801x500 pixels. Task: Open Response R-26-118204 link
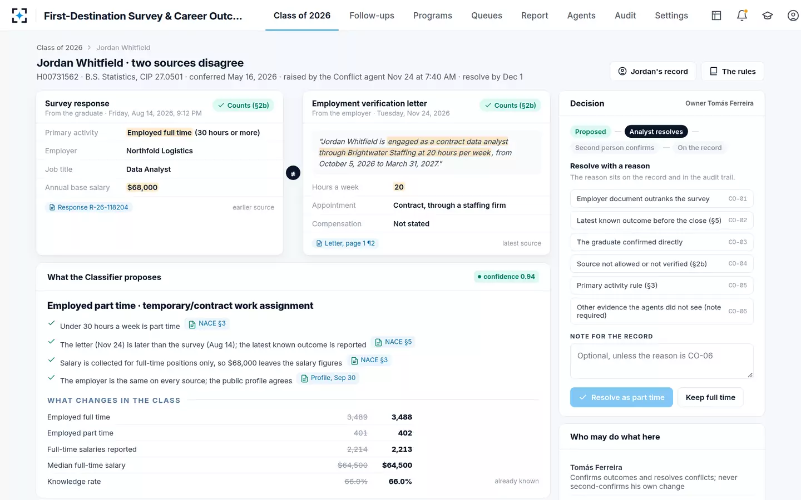[89, 207]
